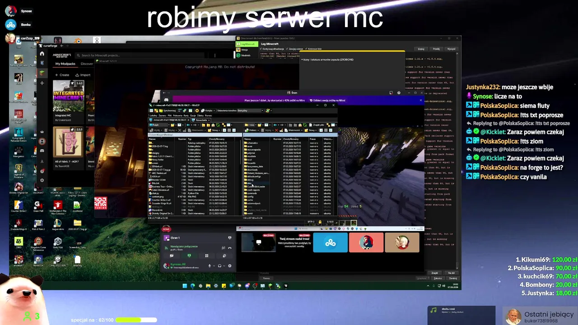The image size is (578, 325).
Task: Expand Discord microphone options arrow
Action: (x=214, y=266)
